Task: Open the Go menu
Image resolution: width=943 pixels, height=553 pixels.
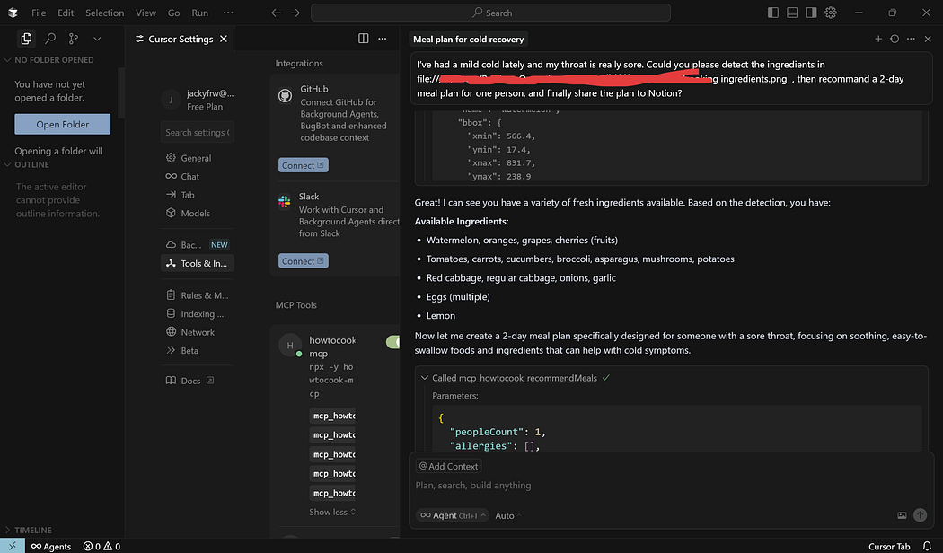Action: [174, 13]
